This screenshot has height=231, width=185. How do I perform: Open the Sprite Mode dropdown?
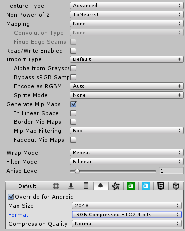point(126,95)
